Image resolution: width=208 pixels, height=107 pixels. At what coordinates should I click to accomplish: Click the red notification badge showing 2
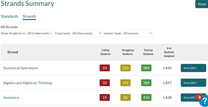[199, 97]
